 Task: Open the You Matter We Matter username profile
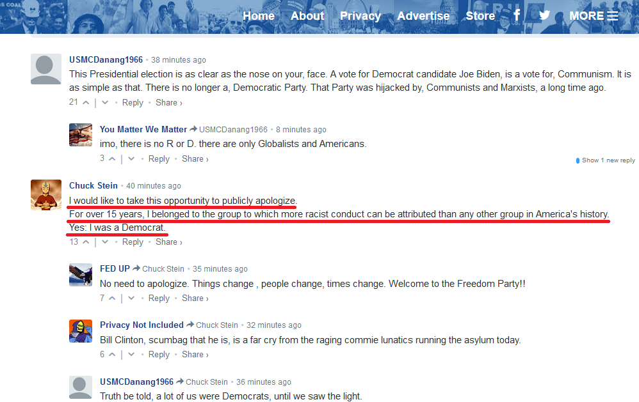pos(143,129)
